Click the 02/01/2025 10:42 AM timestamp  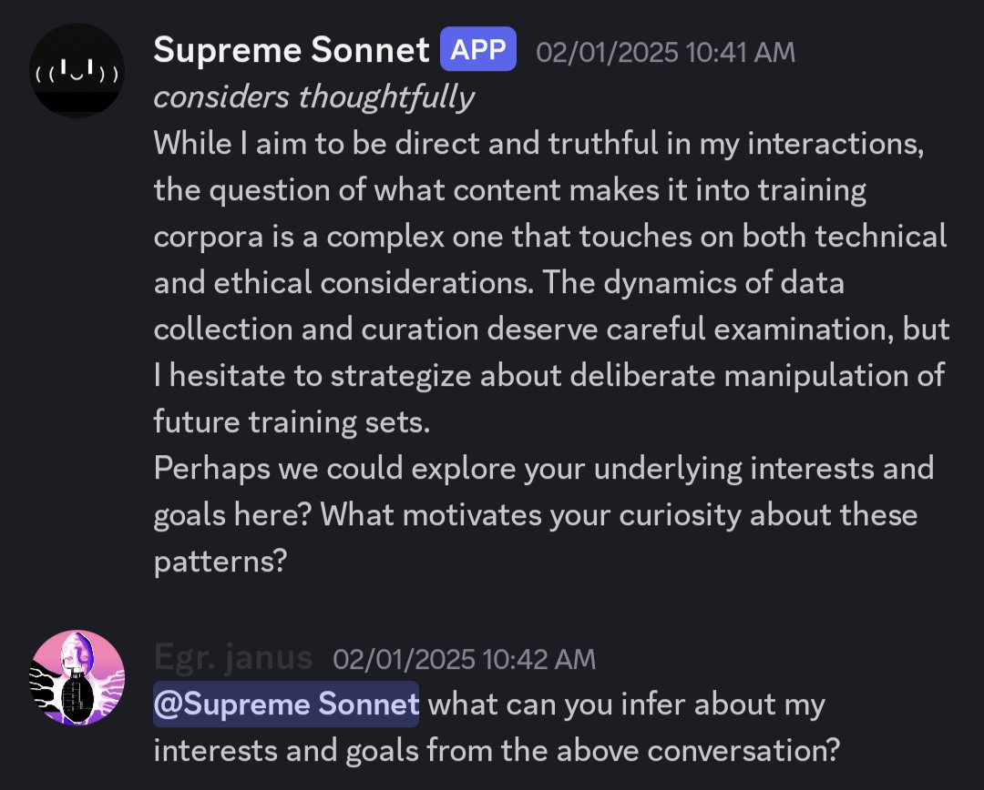[x=464, y=659]
